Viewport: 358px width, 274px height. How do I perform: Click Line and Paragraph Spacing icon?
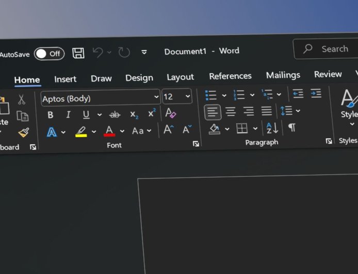point(286,111)
